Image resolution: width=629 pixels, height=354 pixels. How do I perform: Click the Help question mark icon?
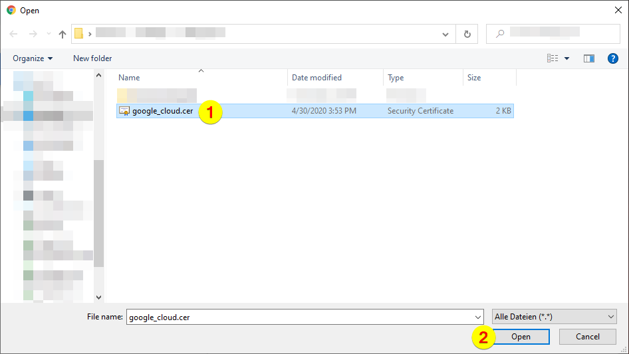coord(613,58)
